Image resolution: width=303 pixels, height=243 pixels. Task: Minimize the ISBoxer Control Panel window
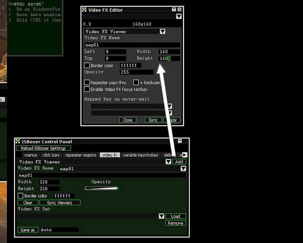(x=180, y=141)
